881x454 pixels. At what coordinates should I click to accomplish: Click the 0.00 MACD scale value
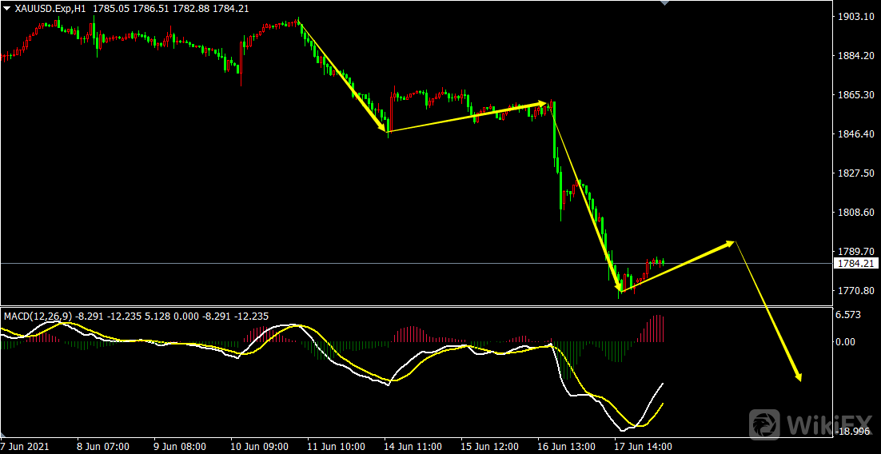[846, 341]
